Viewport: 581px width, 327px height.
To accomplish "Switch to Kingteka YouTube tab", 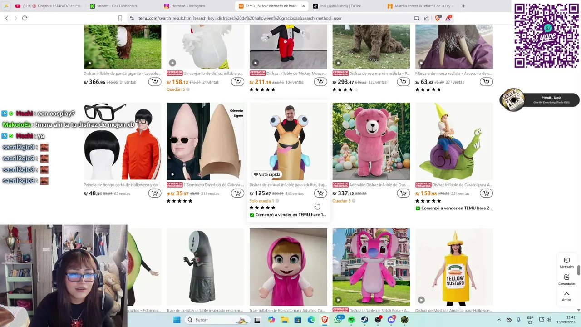I will tap(47, 6).
